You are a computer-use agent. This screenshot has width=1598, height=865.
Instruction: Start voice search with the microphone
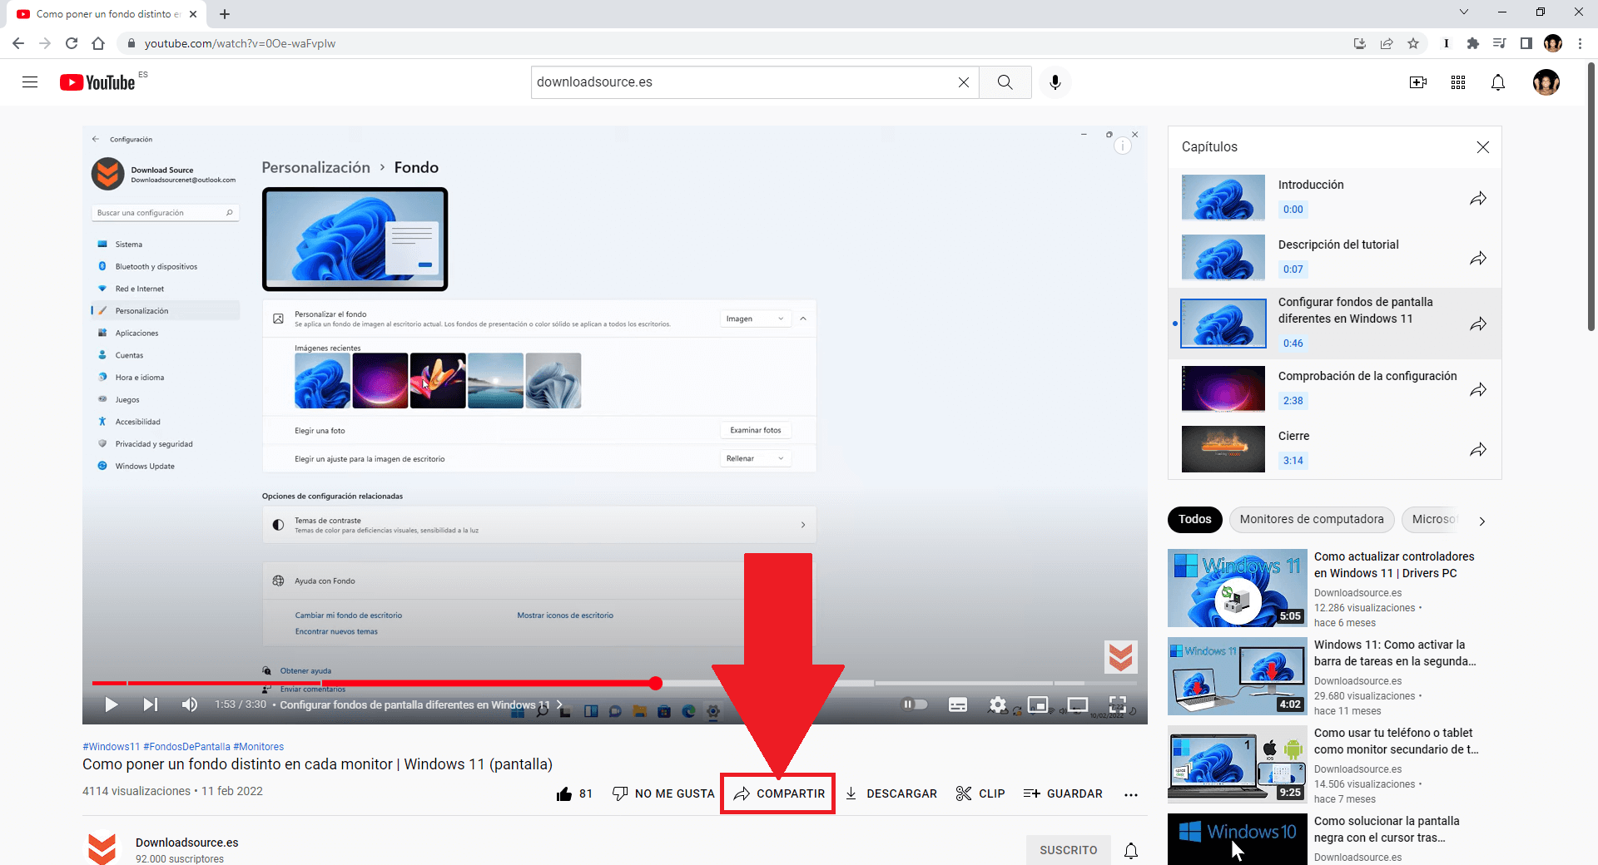pos(1055,82)
